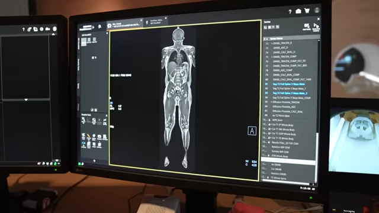Select the orange pencil tool in Favorite Tools

click(x=88, y=137)
